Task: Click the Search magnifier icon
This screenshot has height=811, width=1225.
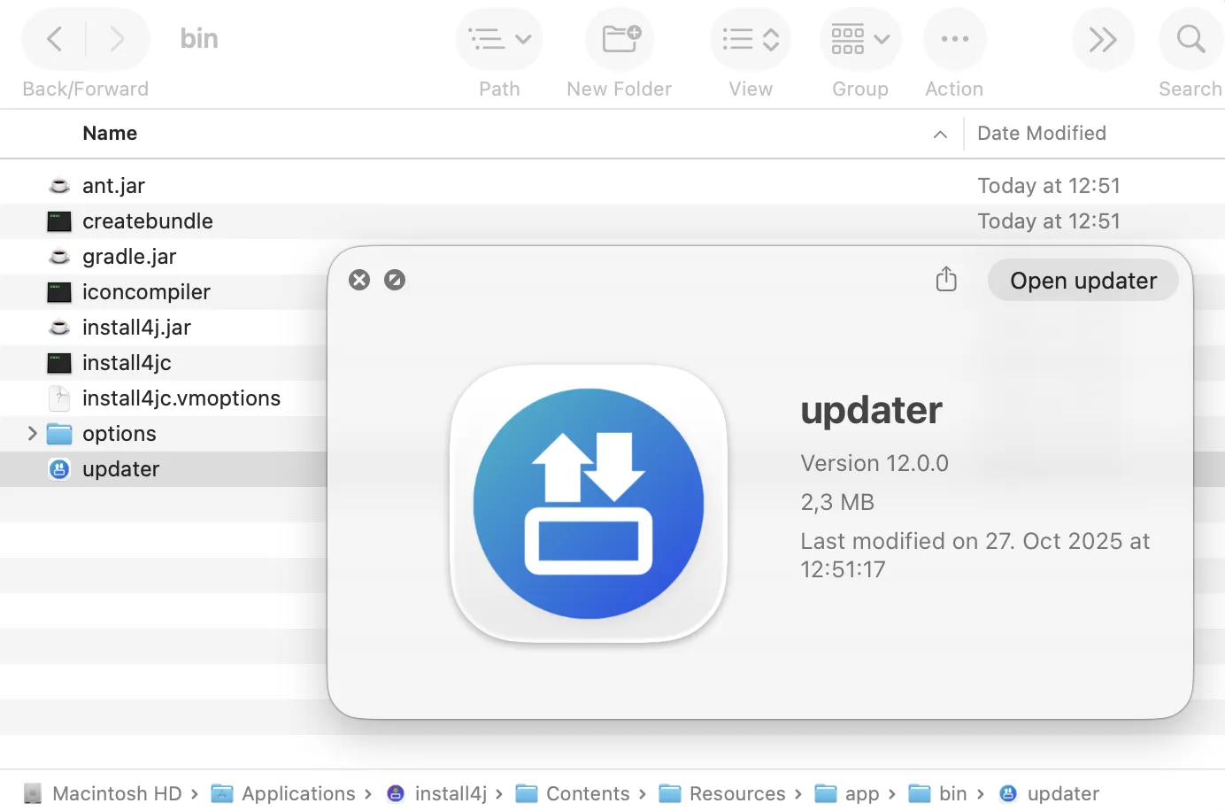Action: click(x=1190, y=38)
